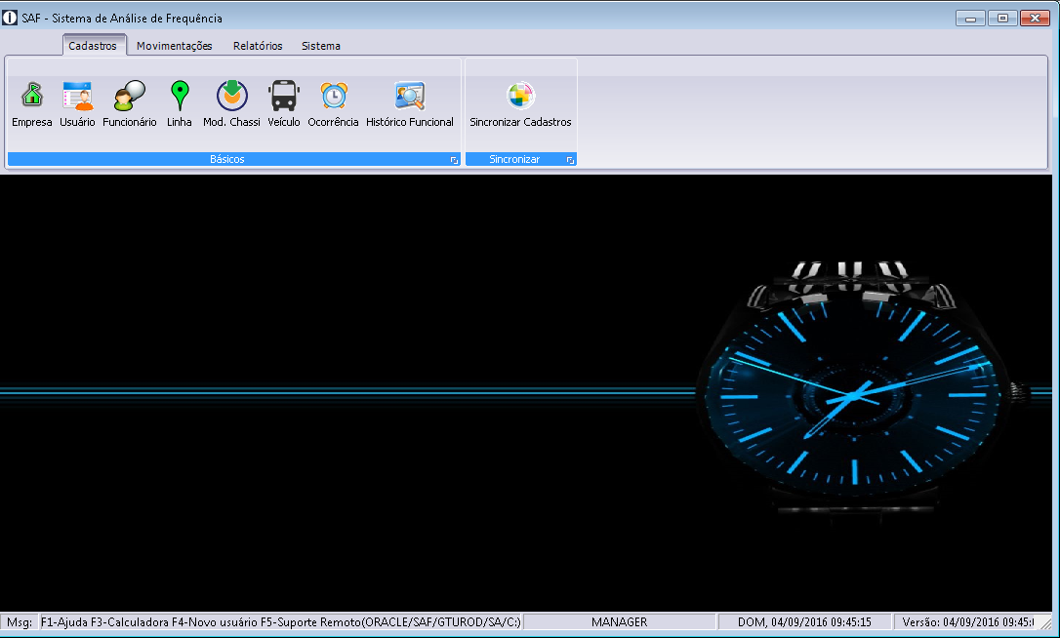Click Sincronizar Cadastros icon
This screenshot has height=638, width=1060.
[520, 96]
